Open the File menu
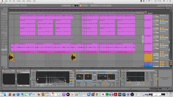Screen dimensions: 173x97 (10, 1)
